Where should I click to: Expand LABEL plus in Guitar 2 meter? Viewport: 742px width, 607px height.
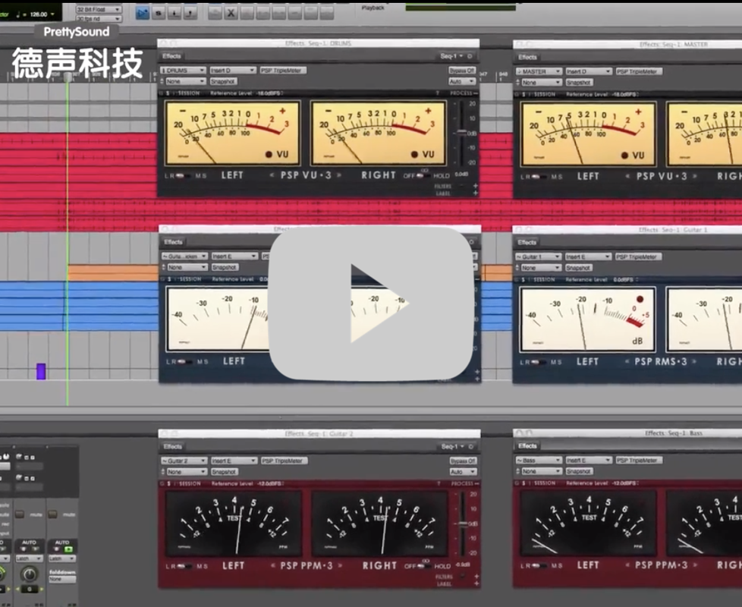pyautogui.click(x=476, y=583)
